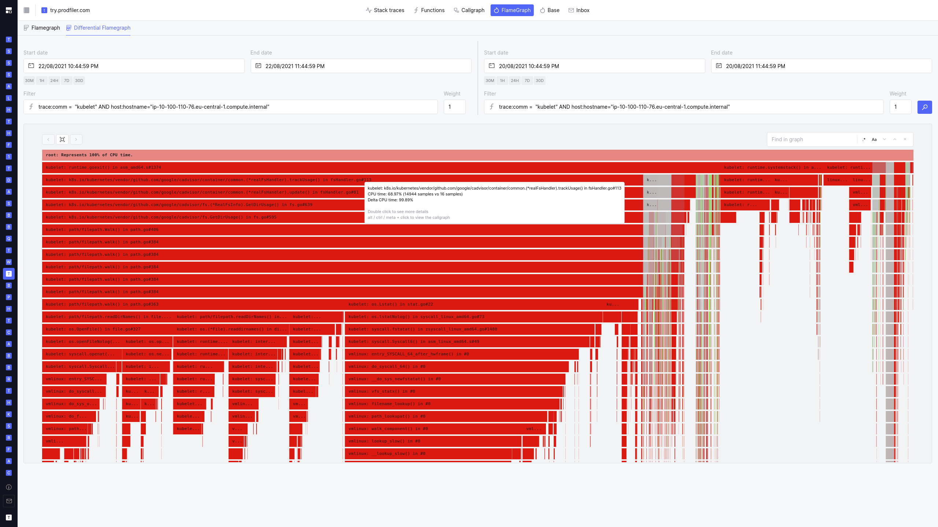
Task: Choose the left 7D time range preset
Action: click(67, 81)
